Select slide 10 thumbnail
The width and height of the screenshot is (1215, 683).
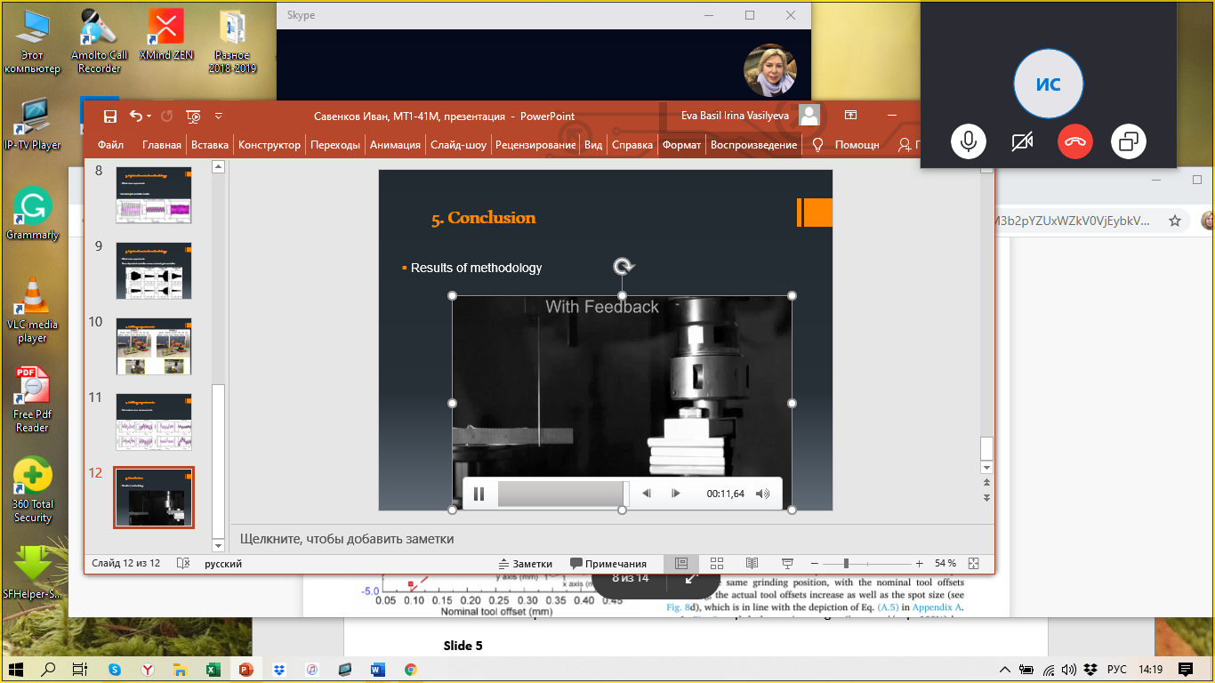point(154,346)
